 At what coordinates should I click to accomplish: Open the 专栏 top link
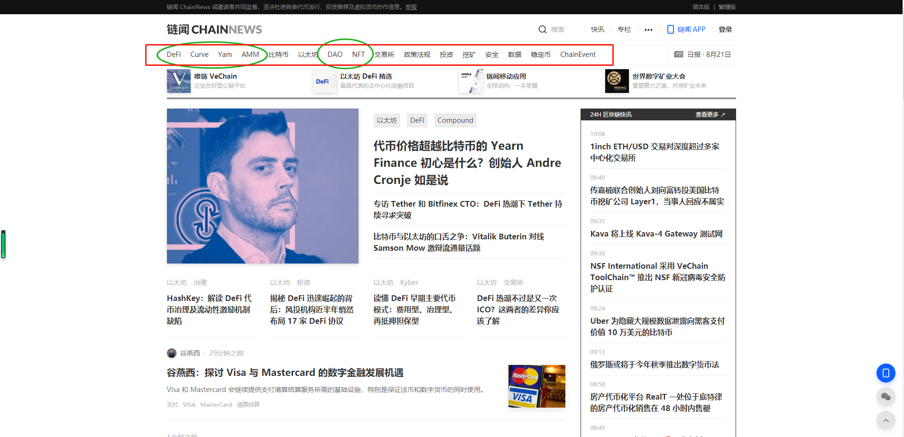[x=624, y=29]
